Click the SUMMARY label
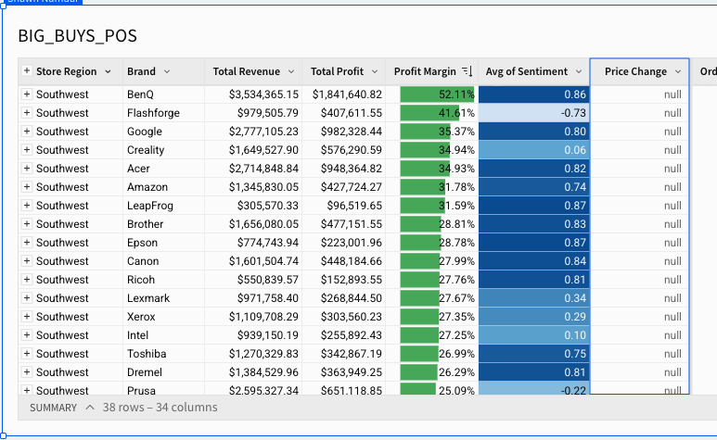The image size is (717, 440). point(53,408)
